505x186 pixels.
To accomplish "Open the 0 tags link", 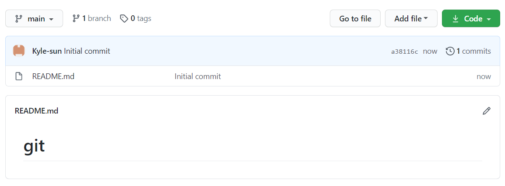I will tap(141, 18).
